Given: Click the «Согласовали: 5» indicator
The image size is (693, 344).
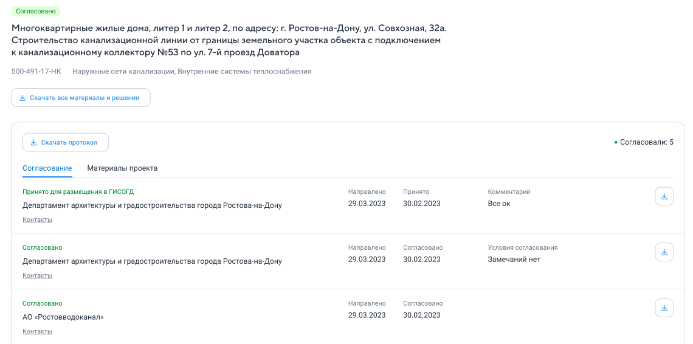Looking at the screenshot, I should point(644,142).
